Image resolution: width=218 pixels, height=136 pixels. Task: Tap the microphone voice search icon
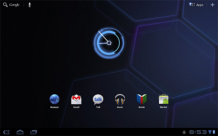[x=29, y=5]
